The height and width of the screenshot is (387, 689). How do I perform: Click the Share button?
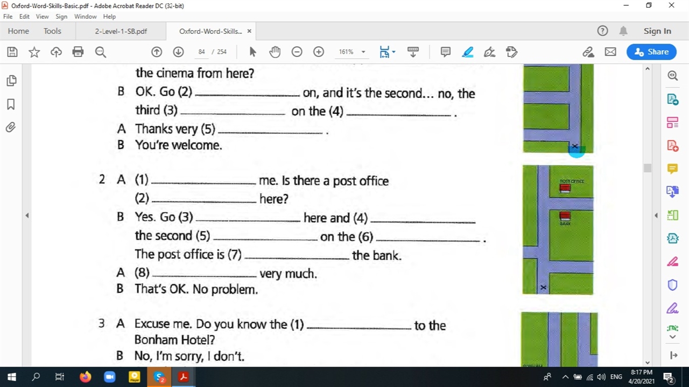tap(651, 52)
